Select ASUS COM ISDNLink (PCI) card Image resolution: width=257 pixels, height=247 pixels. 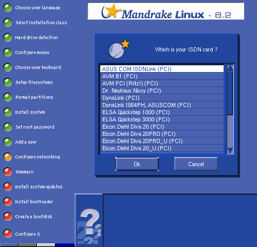pos(162,69)
